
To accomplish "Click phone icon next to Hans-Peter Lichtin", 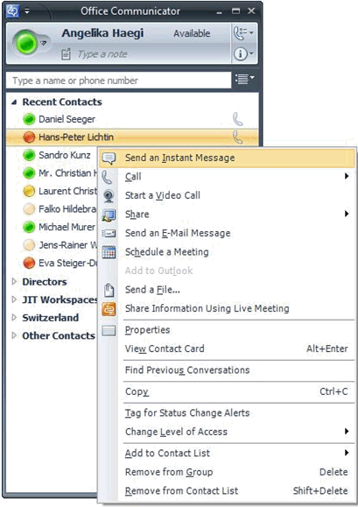I will tap(237, 137).
